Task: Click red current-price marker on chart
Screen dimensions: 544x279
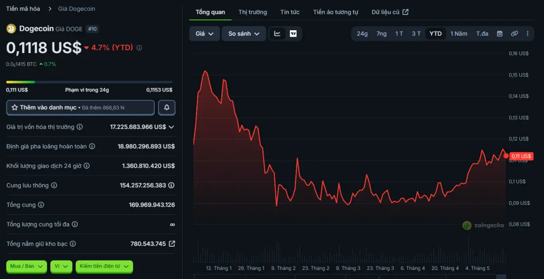Action: 506,156
